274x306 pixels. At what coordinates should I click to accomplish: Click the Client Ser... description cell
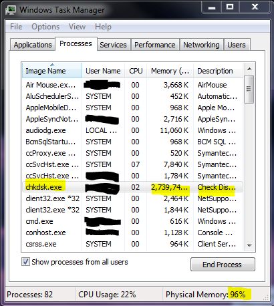217,244
